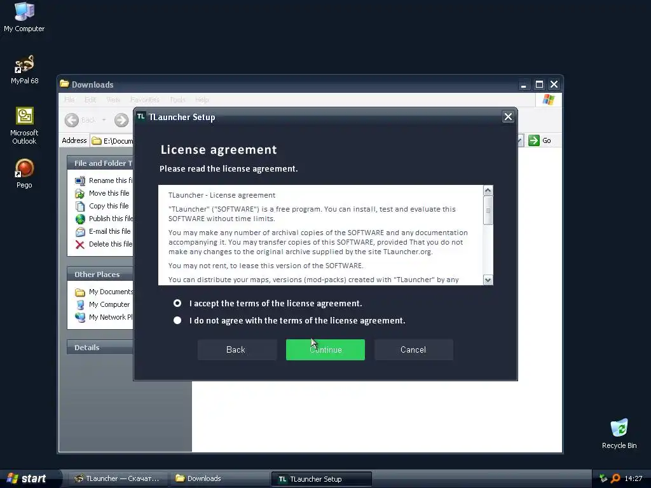Viewport: 651px width, 488px height.
Task: Open My Computer in Other Places
Action: click(109, 304)
